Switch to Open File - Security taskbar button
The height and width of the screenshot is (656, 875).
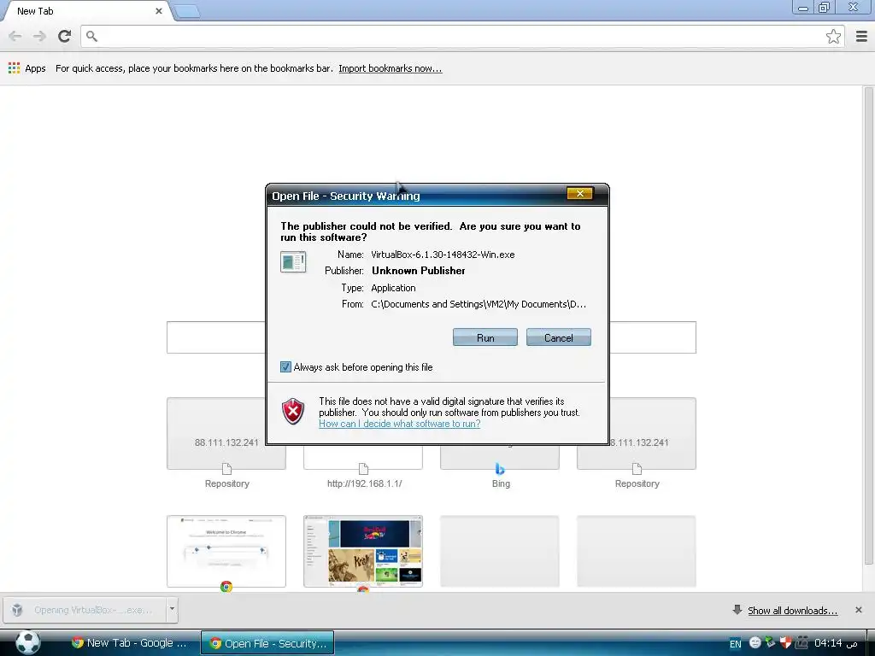pos(267,642)
